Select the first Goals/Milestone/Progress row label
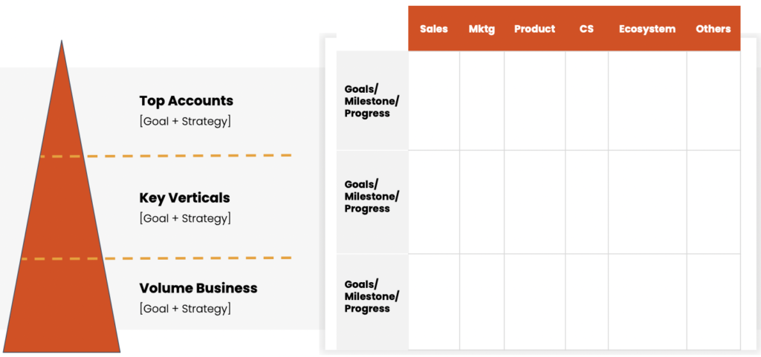The width and height of the screenshot is (761, 357). pyautogui.click(x=372, y=101)
